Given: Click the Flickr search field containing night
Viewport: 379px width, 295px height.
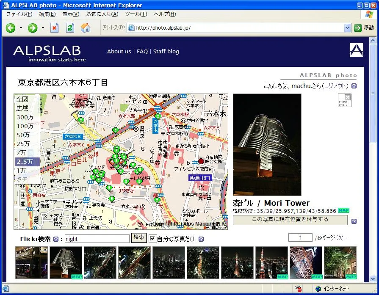Looking at the screenshot, I should [97, 239].
